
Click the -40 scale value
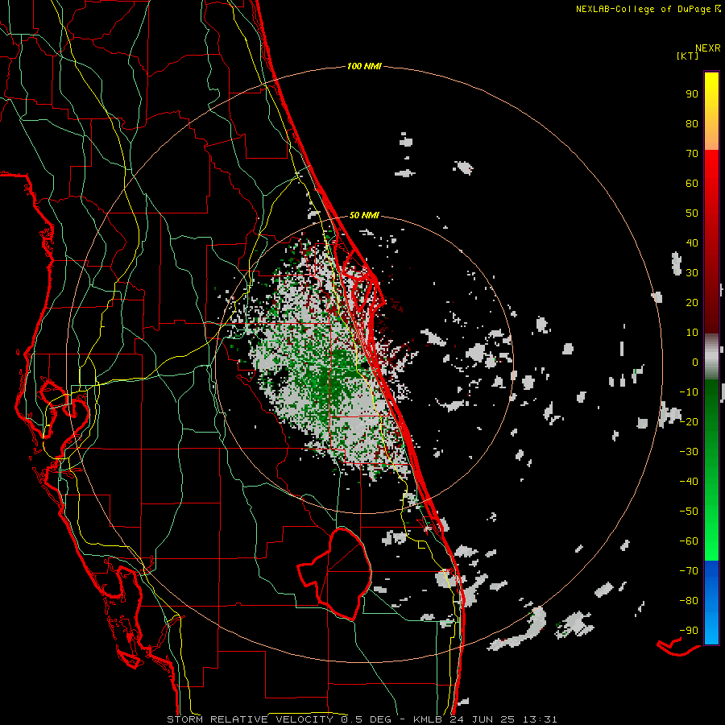click(689, 482)
